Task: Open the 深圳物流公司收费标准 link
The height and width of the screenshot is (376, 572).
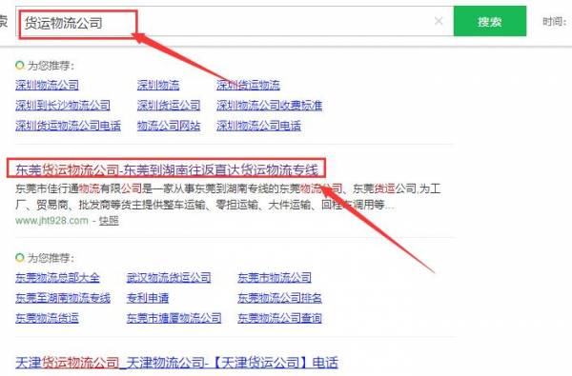Action: [x=269, y=106]
